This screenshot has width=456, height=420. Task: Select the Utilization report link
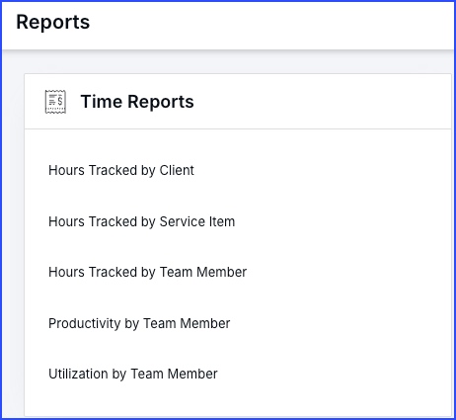(133, 374)
